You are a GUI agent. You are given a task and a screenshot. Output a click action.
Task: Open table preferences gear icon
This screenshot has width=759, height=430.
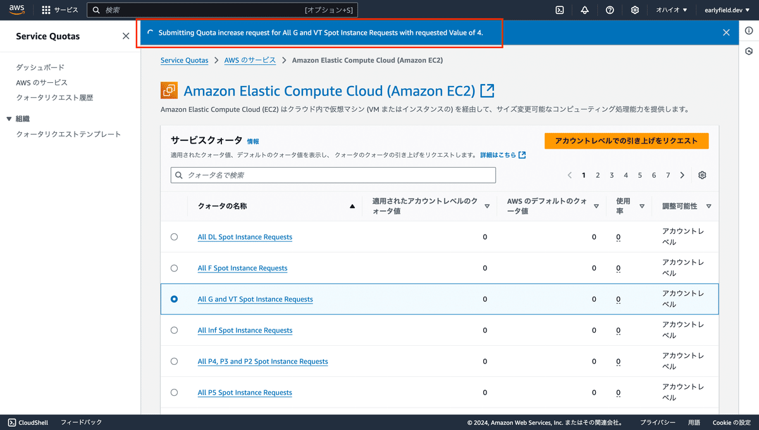click(702, 175)
